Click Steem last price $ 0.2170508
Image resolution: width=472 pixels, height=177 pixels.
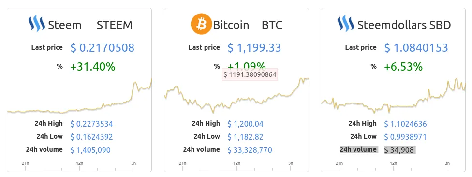coord(103,48)
